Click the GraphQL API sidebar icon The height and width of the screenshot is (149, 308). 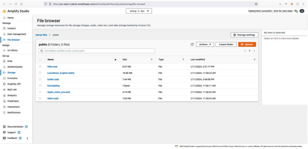[4, 84]
